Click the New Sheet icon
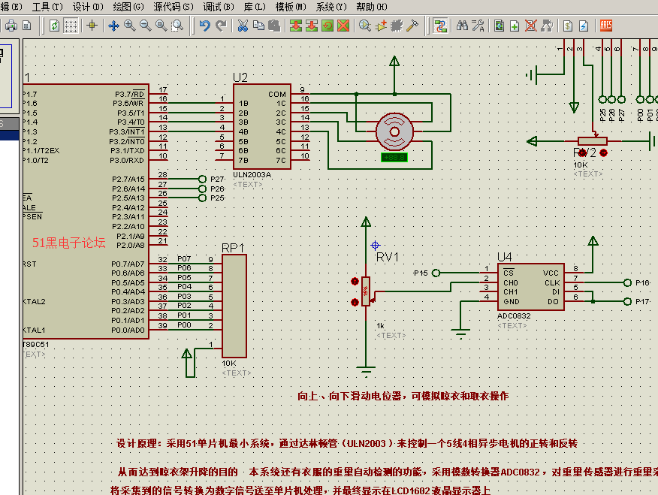Image resolution: width=658 pixels, height=495 pixels. [515, 26]
